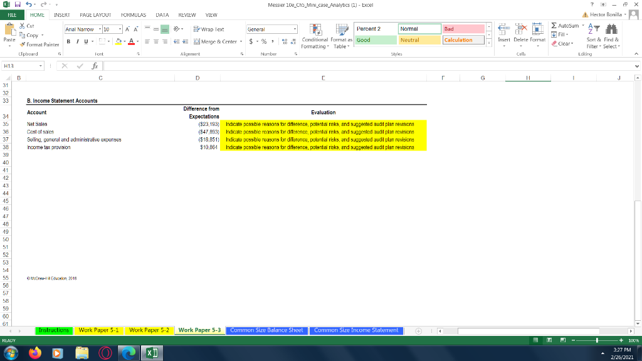Switch to the FORMULAS ribbon tab
This screenshot has height=361, width=642.
tap(134, 14)
